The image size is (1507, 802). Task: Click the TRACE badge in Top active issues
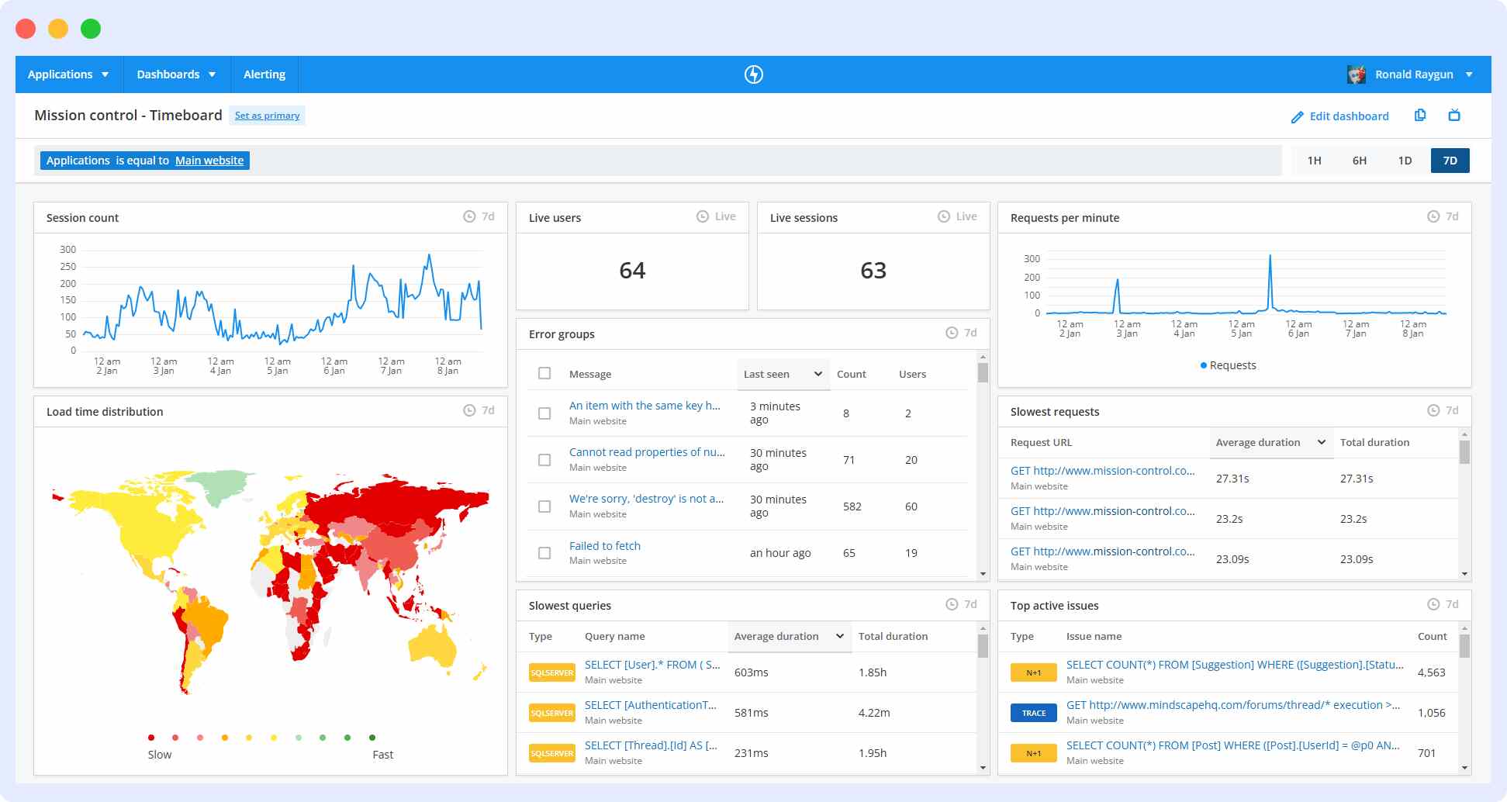[1033, 712]
